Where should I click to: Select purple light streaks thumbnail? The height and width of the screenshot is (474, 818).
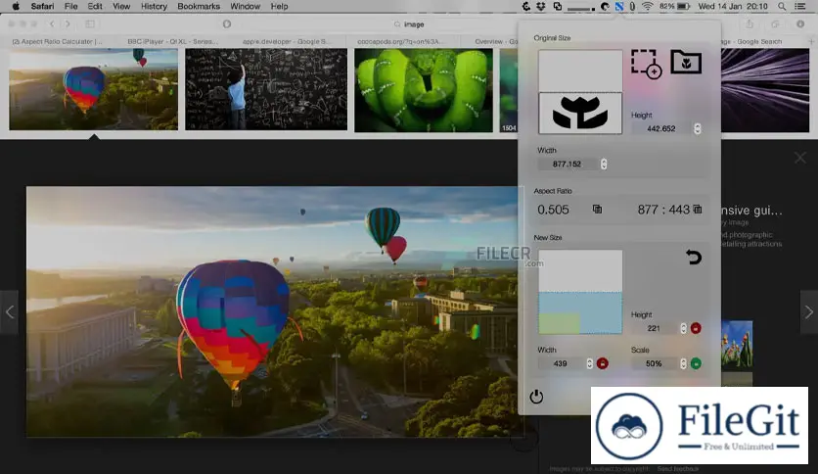(x=765, y=90)
